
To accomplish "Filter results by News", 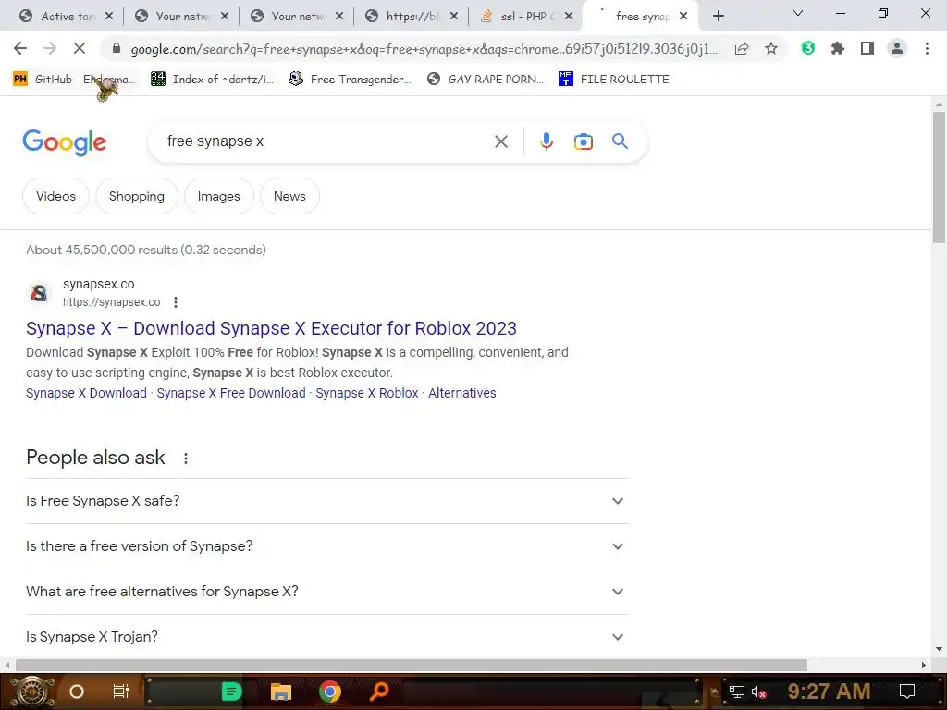I will [289, 196].
